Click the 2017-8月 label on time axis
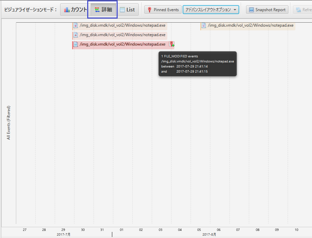 [209, 234]
